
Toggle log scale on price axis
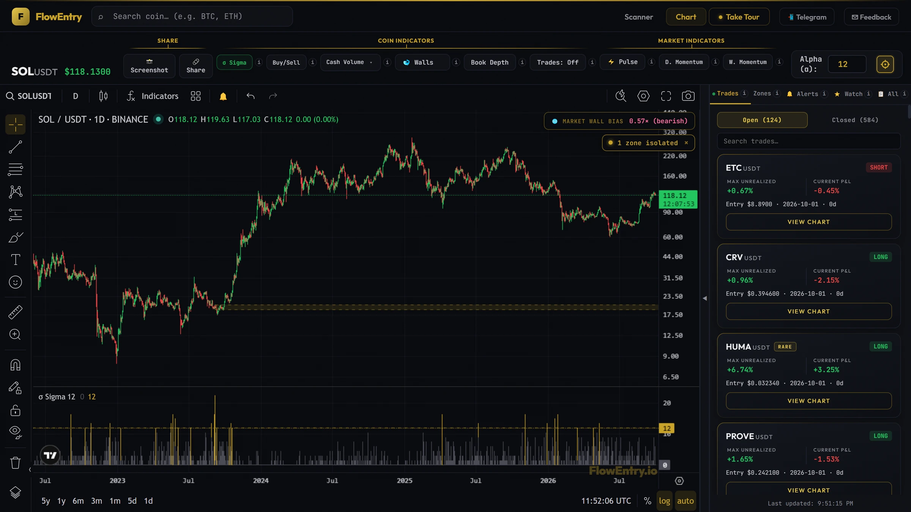point(664,501)
